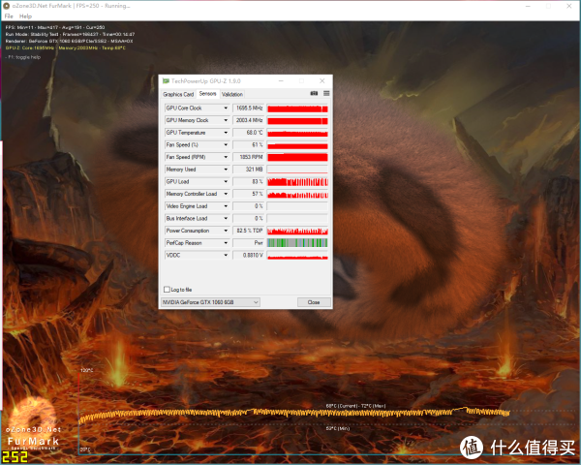The image size is (581, 465).
Task: Click the 1695.5 MHz core clock value
Action: 248,108
